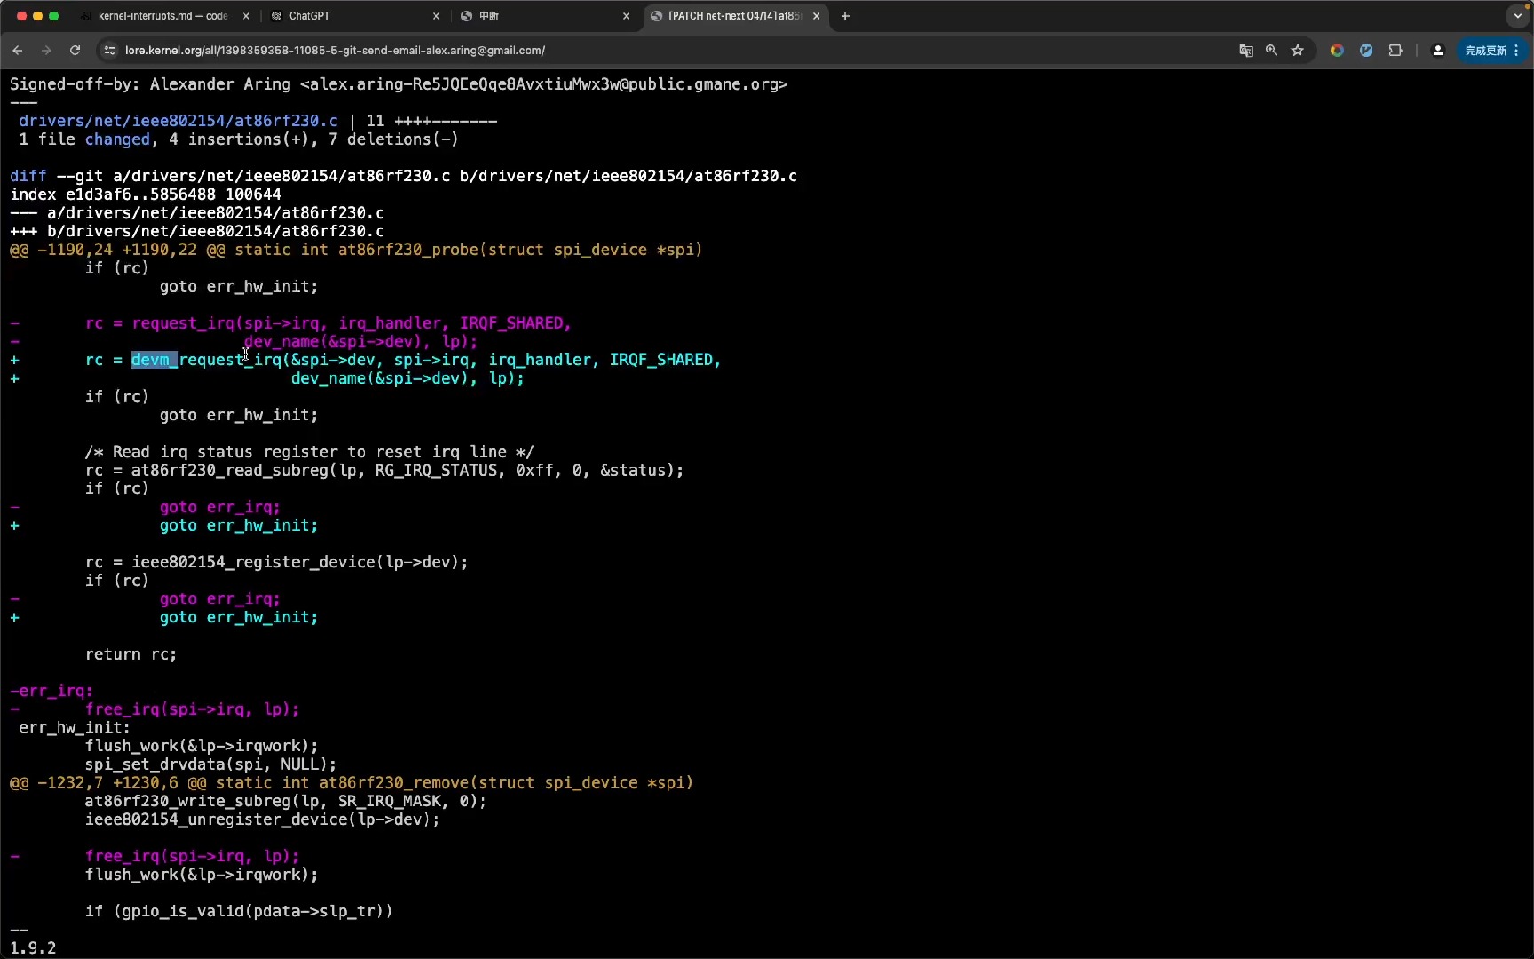Click the 'index e1d3af6..5856488 100644' line
This screenshot has height=959, width=1534.
146,194
